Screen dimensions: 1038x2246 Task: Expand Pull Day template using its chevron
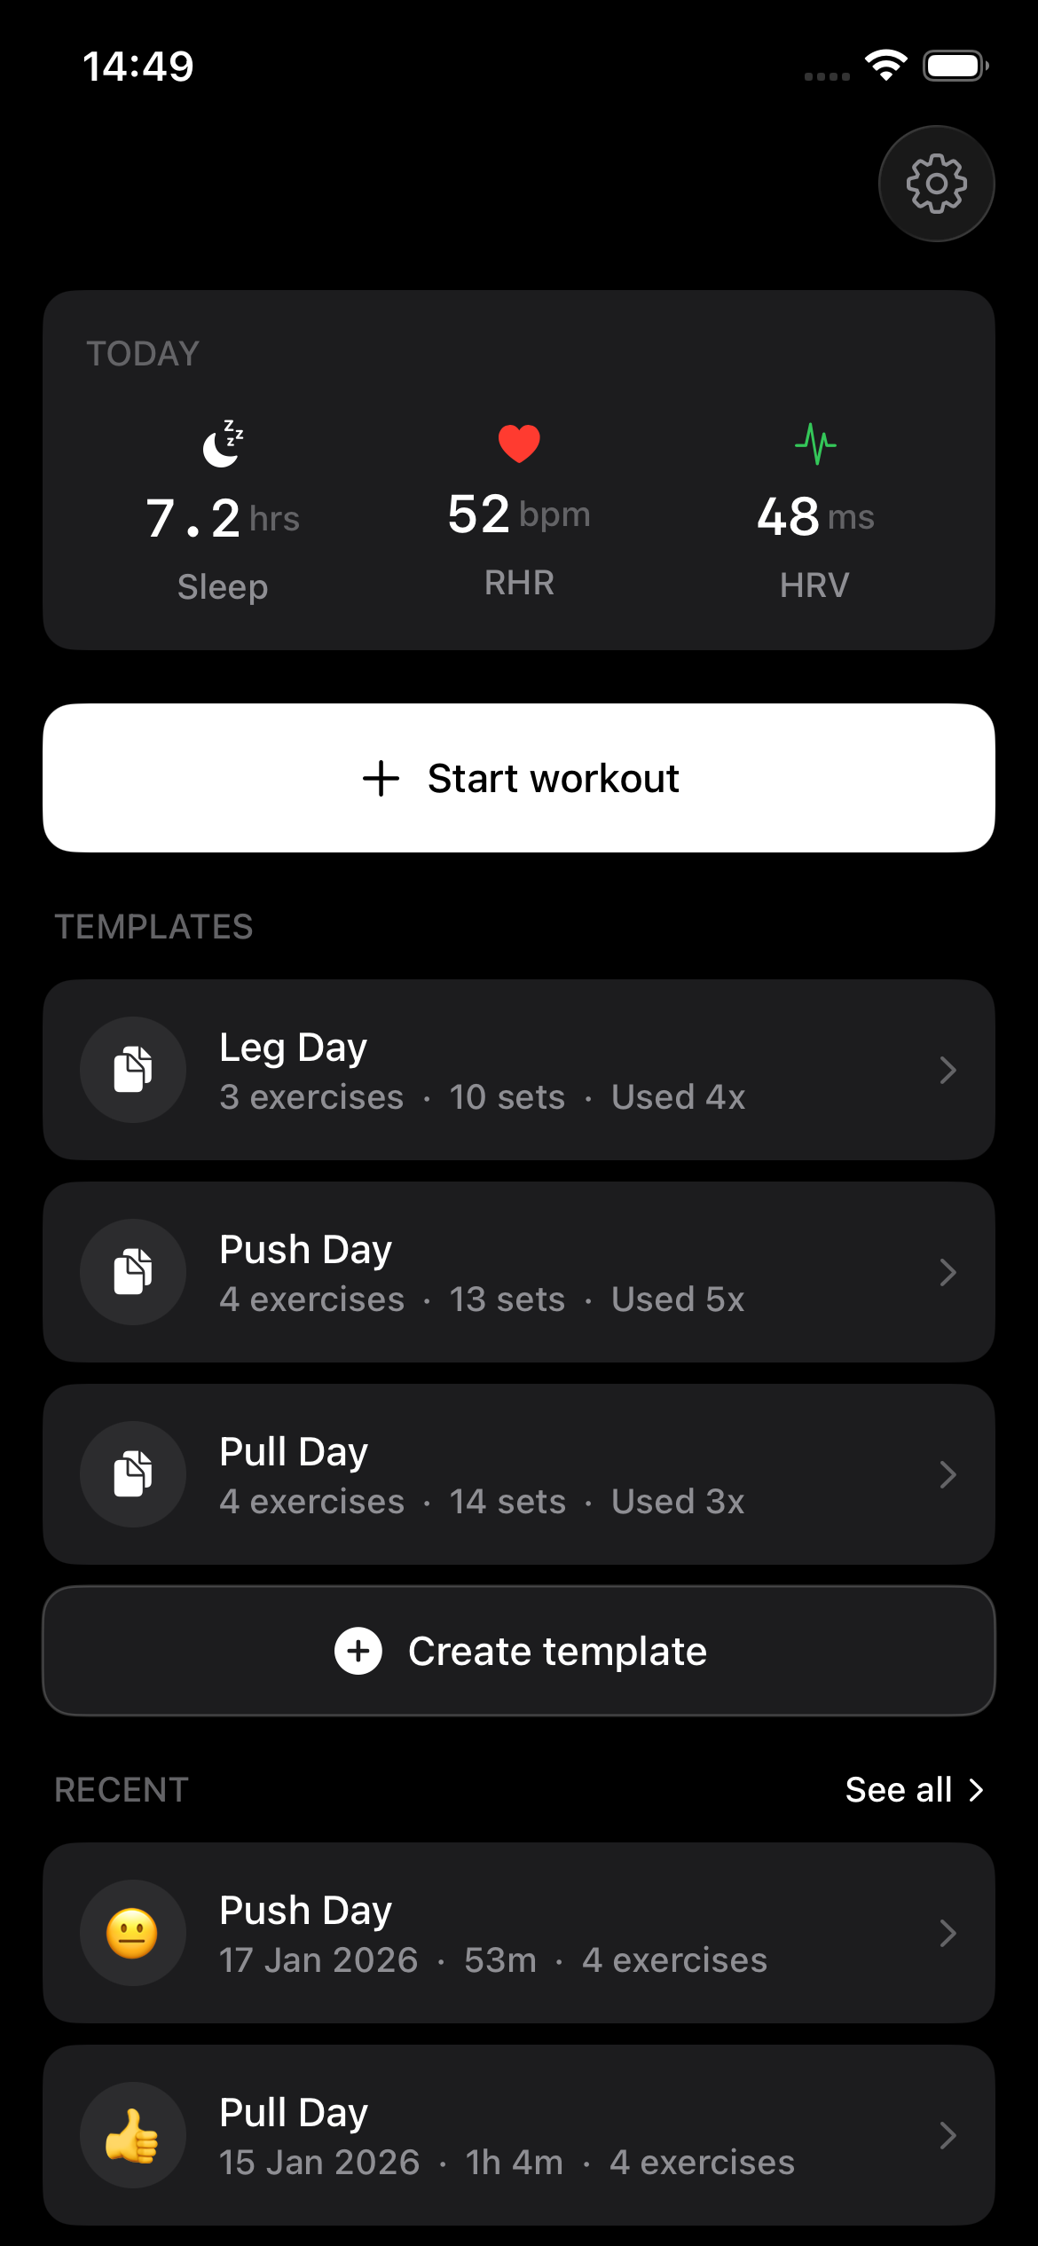click(x=948, y=1474)
